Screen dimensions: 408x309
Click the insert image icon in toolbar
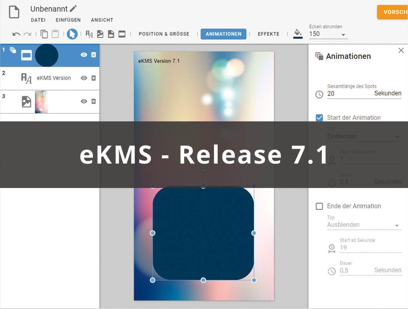[x=100, y=34]
